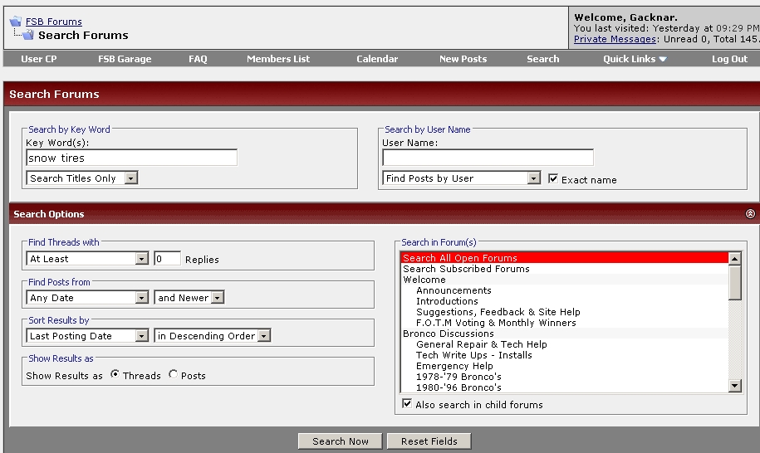Open the FSB Forums breadcrumb link
This screenshot has width=760, height=453.
54,22
